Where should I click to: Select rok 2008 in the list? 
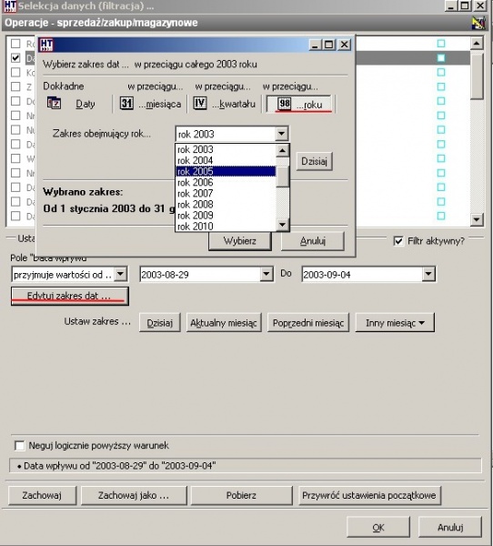point(226,205)
